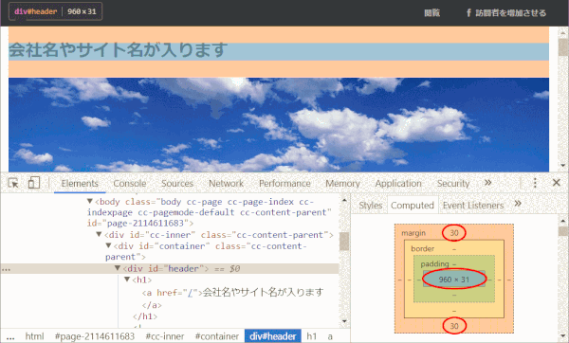Select the closing </h1> tag row

pyautogui.click(x=145, y=316)
